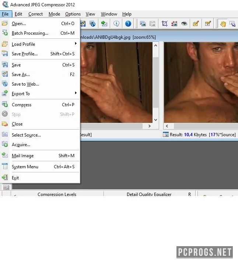Open the Correct menu
Image resolution: width=238 pixels, height=265 pixels.
(x=35, y=14)
